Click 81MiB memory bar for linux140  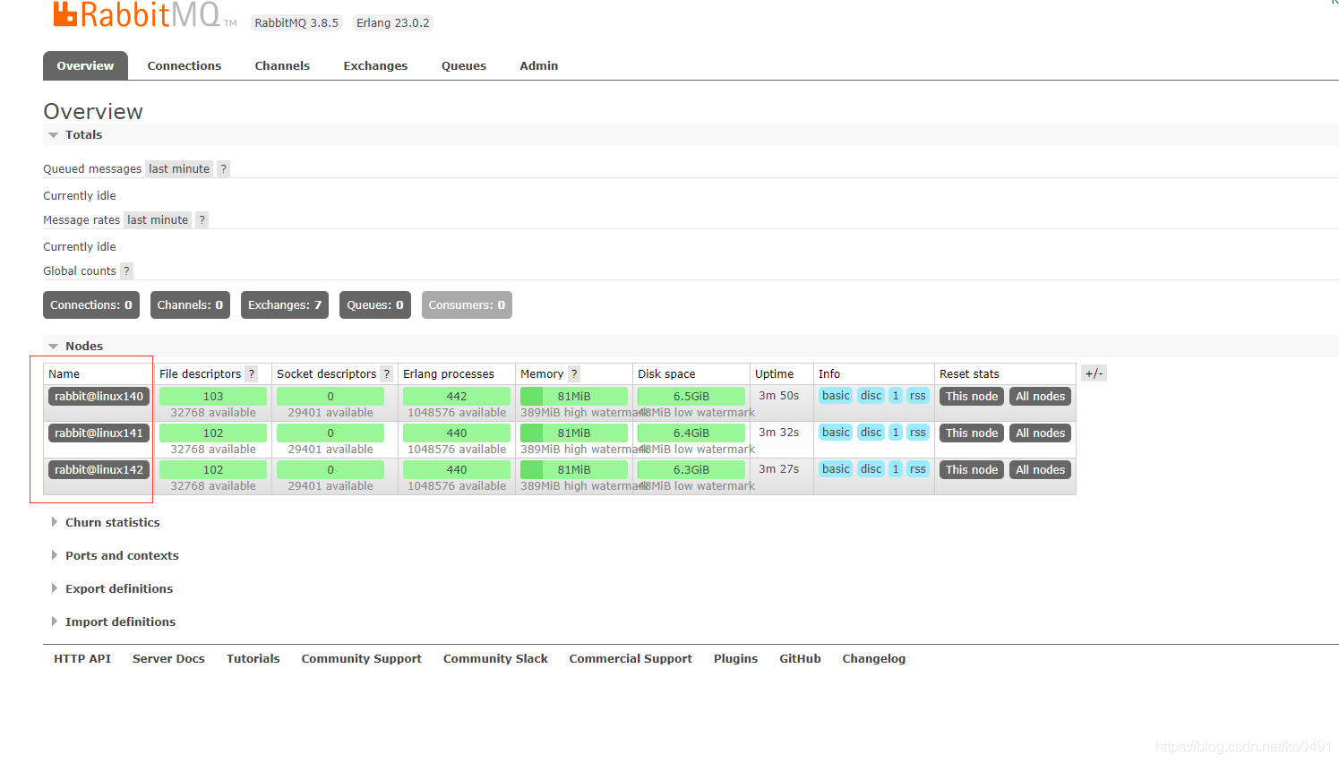coord(574,397)
